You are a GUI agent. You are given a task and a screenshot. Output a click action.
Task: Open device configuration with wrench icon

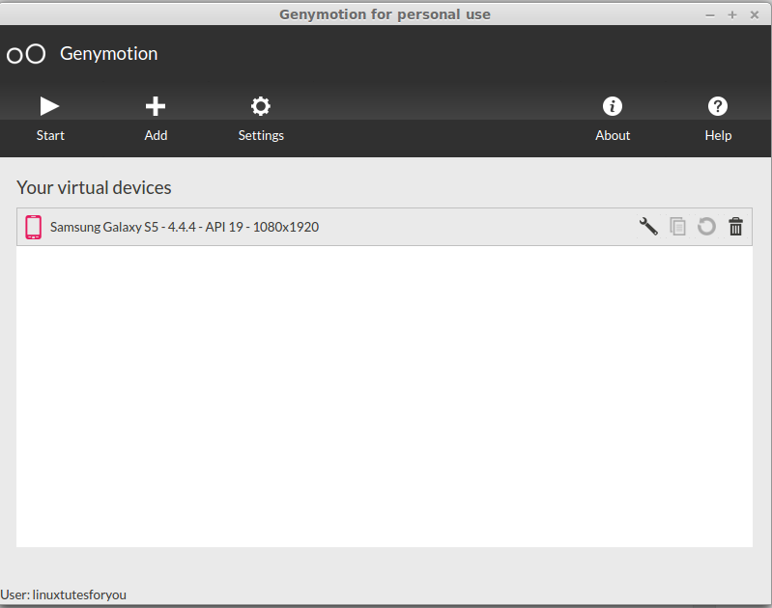point(648,227)
